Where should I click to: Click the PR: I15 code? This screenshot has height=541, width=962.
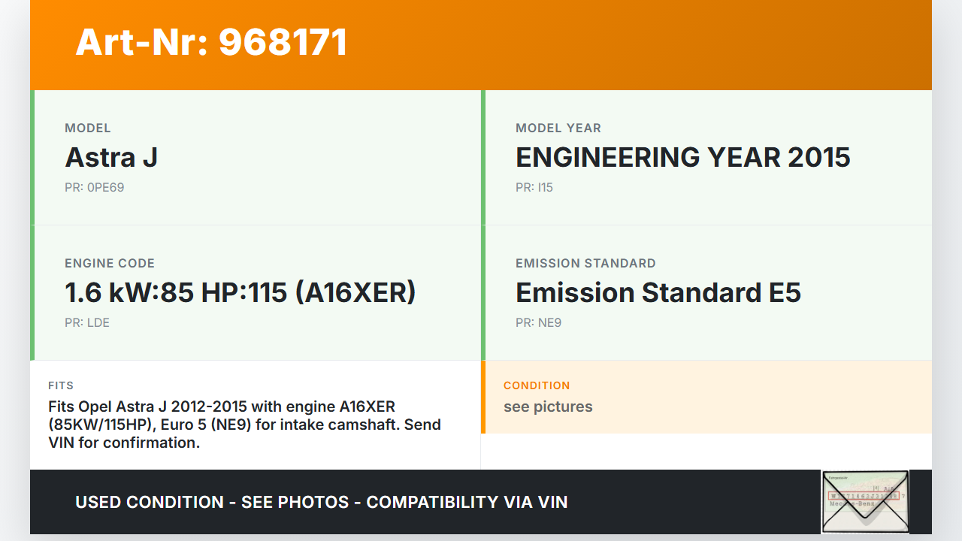(x=534, y=188)
